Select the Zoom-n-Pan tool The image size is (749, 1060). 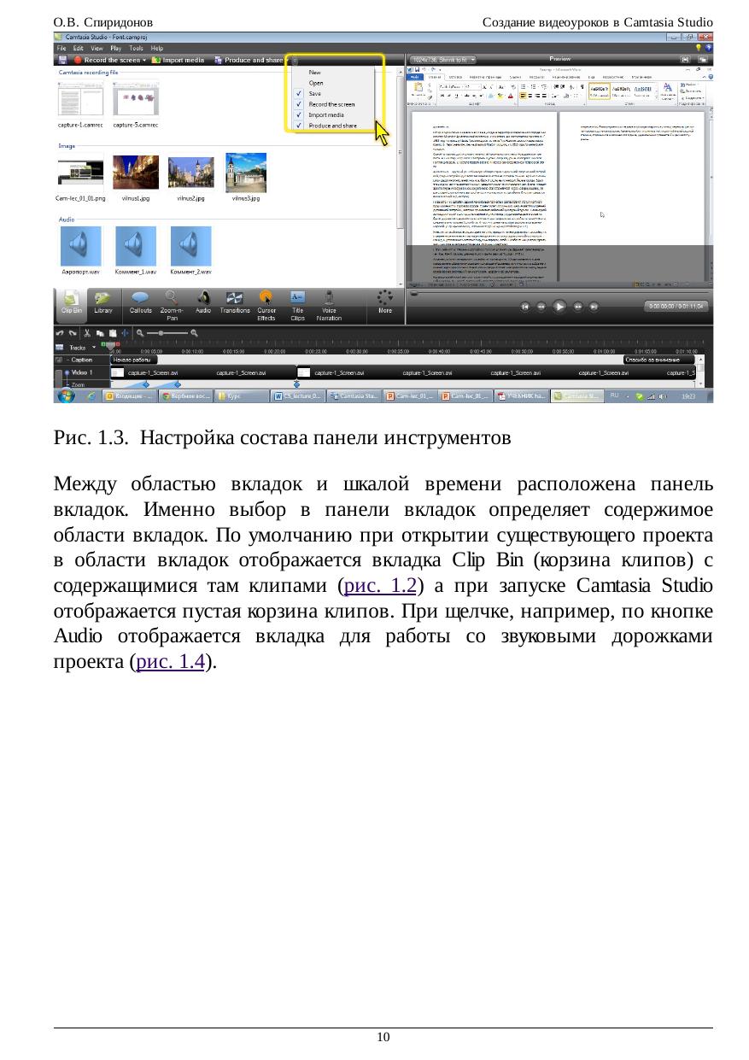[172, 298]
